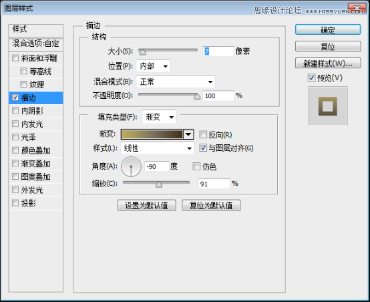Click 设置为默认值 button
This screenshot has width=370, height=302.
tap(146, 205)
